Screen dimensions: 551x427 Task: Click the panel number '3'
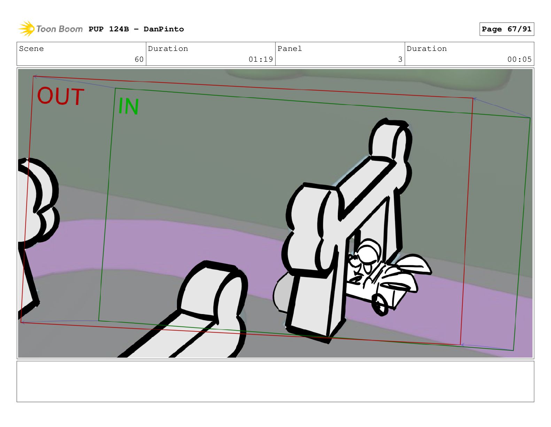point(400,59)
